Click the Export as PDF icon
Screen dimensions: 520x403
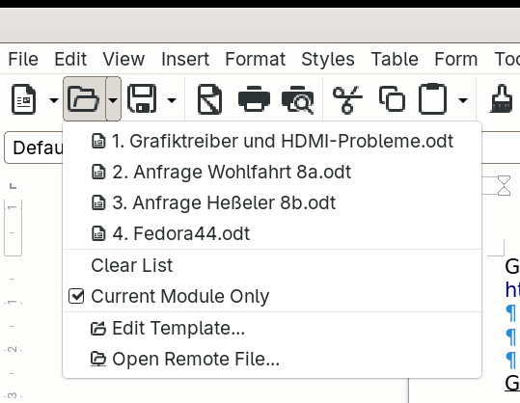(209, 99)
